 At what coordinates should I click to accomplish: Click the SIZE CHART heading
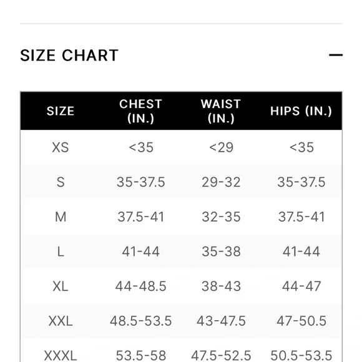pyautogui.click(x=69, y=56)
